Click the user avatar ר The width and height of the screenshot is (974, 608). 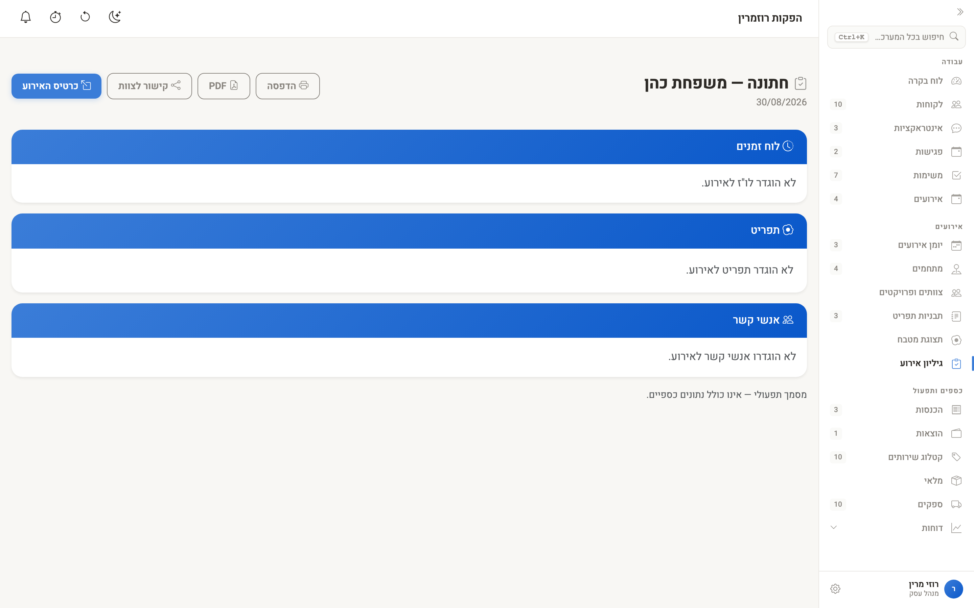tap(953, 589)
